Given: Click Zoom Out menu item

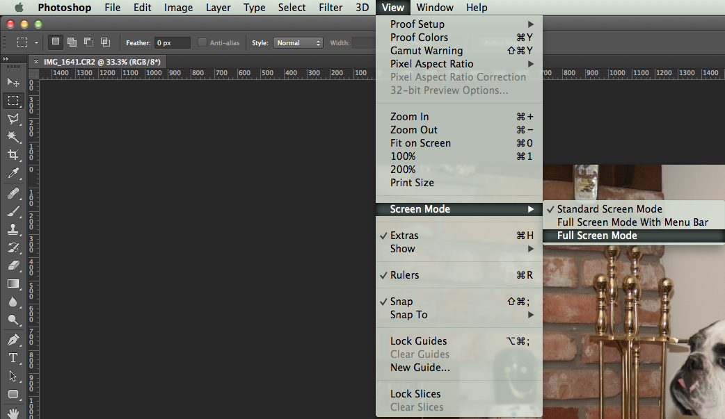Looking at the screenshot, I should pyautogui.click(x=459, y=130).
